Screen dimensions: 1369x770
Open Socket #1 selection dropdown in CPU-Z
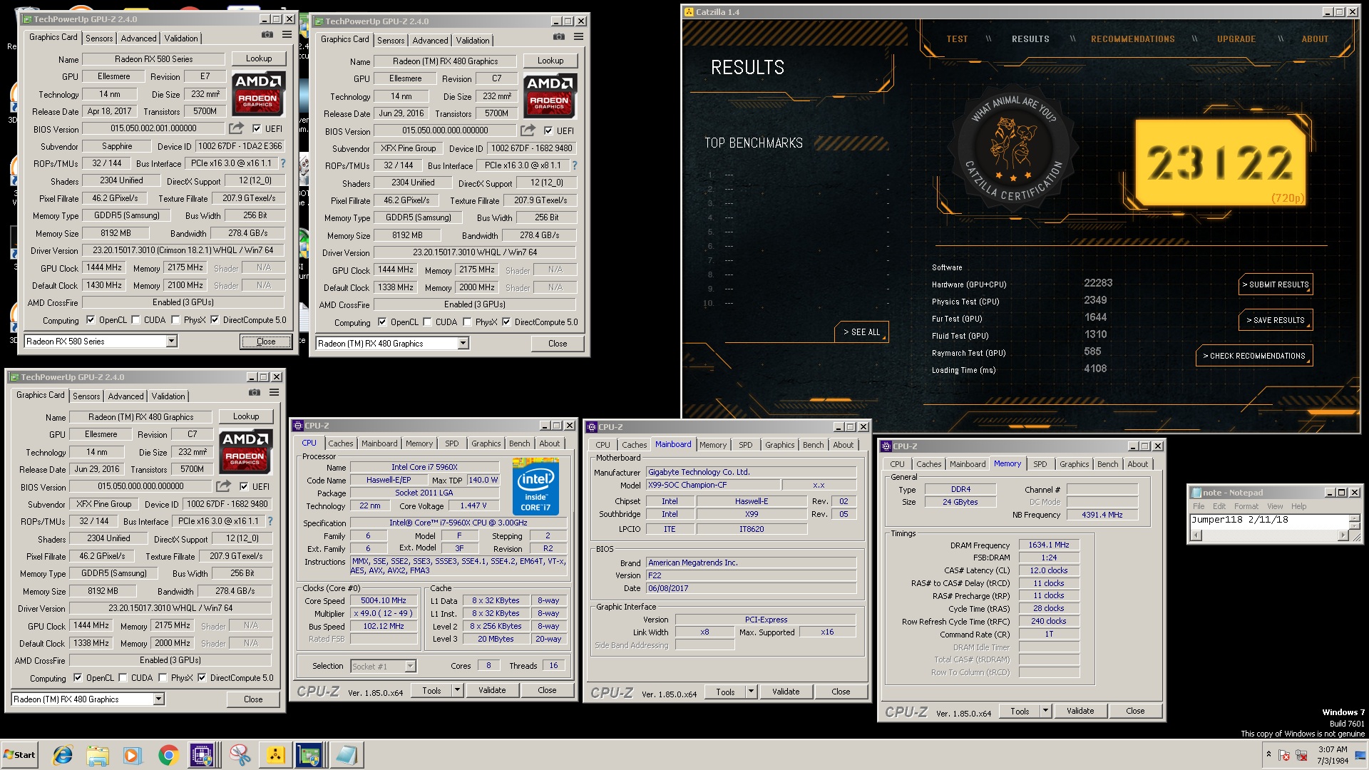coord(410,666)
